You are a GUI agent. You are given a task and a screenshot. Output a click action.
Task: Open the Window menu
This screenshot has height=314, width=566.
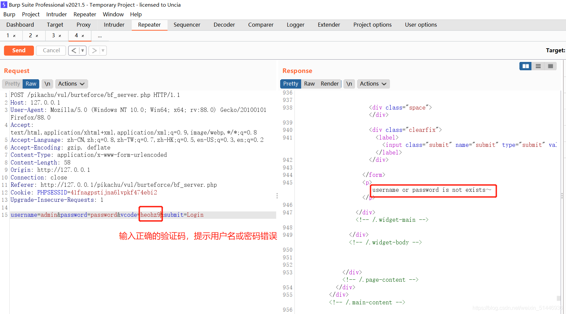[113, 14]
